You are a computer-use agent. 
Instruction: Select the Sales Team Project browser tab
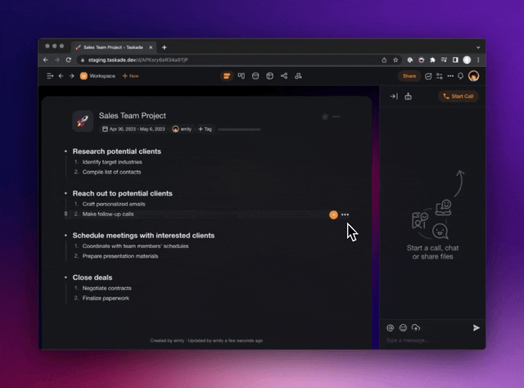point(113,47)
